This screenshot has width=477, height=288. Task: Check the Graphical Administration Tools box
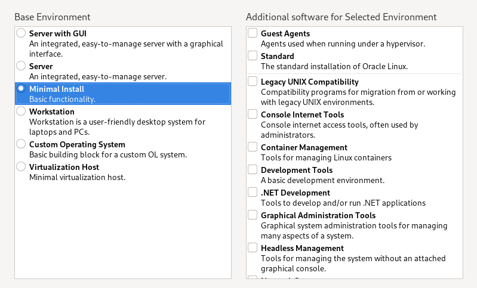pyautogui.click(x=253, y=215)
